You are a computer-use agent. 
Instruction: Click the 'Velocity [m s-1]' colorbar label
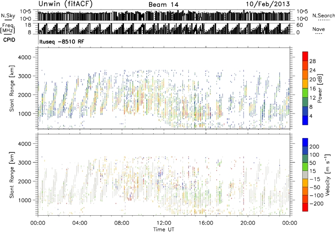(x=327, y=175)
